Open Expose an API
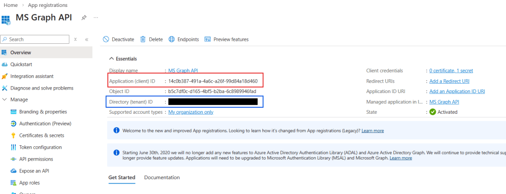The width and height of the screenshot is (506, 194). [34, 171]
